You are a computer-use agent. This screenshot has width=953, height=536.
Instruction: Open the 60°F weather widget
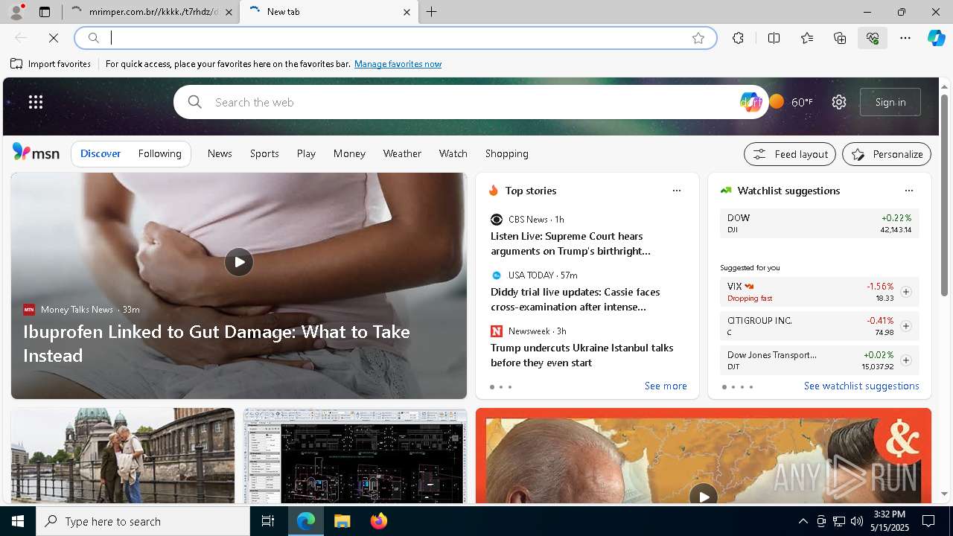click(792, 102)
